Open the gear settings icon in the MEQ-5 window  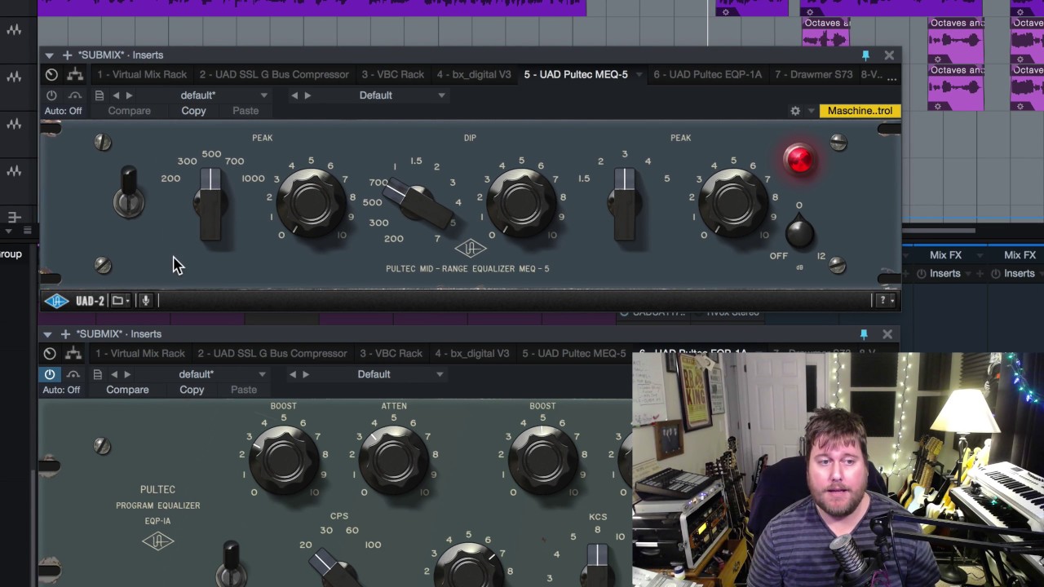click(795, 111)
